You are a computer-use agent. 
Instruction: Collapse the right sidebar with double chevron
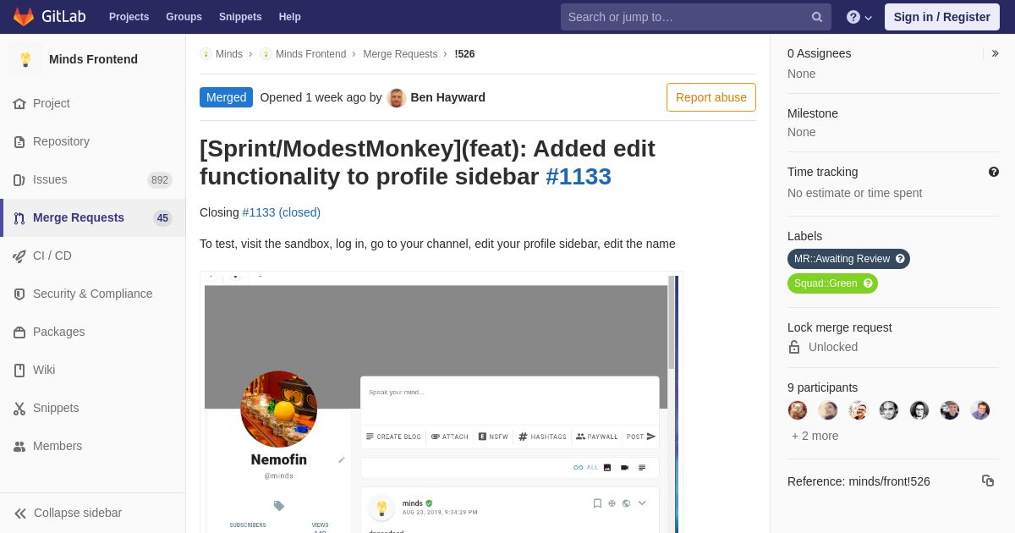(x=996, y=53)
